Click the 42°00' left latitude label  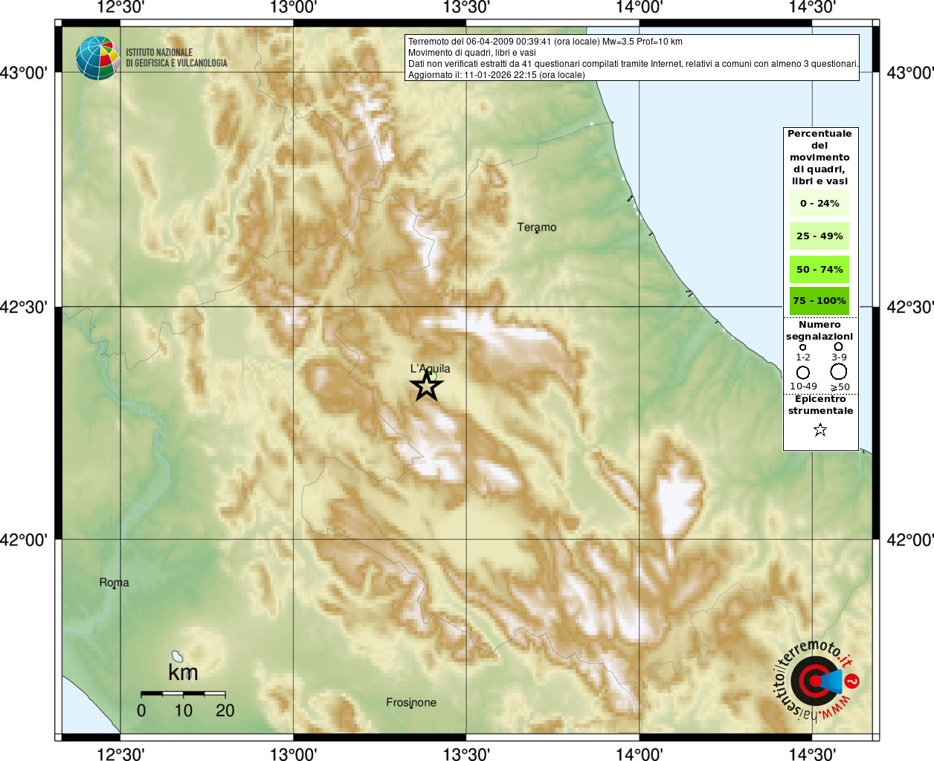(x=24, y=540)
